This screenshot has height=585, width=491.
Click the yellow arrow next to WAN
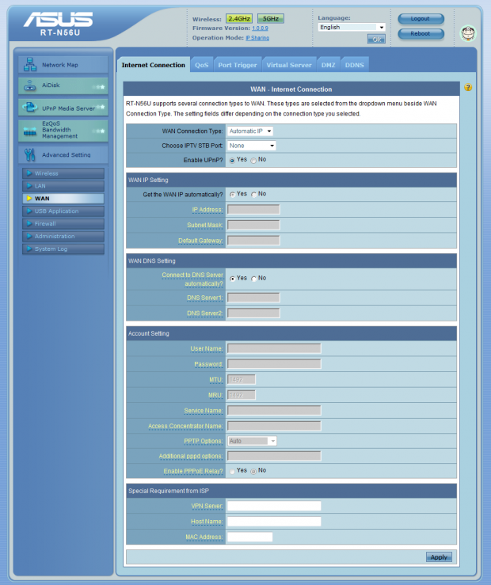[29, 199]
